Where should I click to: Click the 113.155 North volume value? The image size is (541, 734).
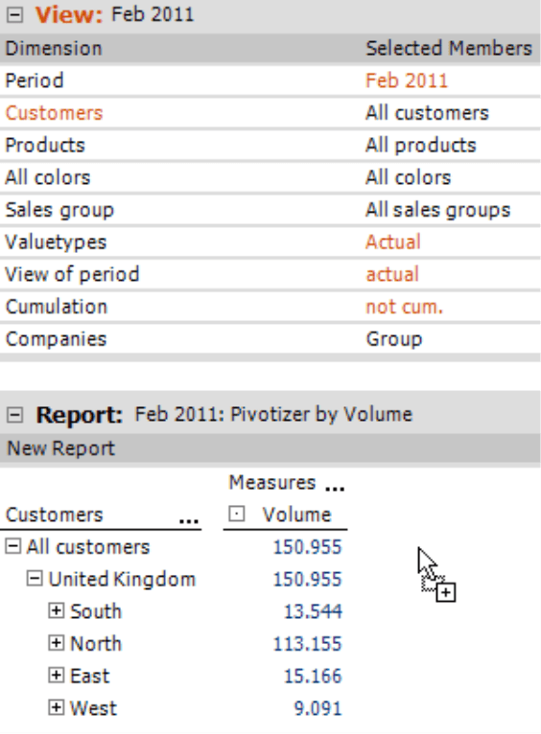coord(307,644)
